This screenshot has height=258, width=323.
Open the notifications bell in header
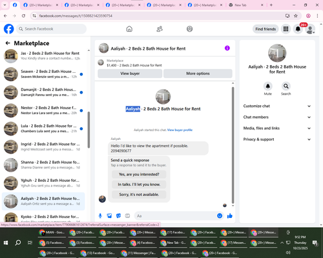click(x=298, y=29)
